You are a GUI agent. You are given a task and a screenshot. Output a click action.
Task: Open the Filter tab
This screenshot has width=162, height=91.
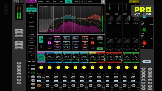(x=48, y=2)
